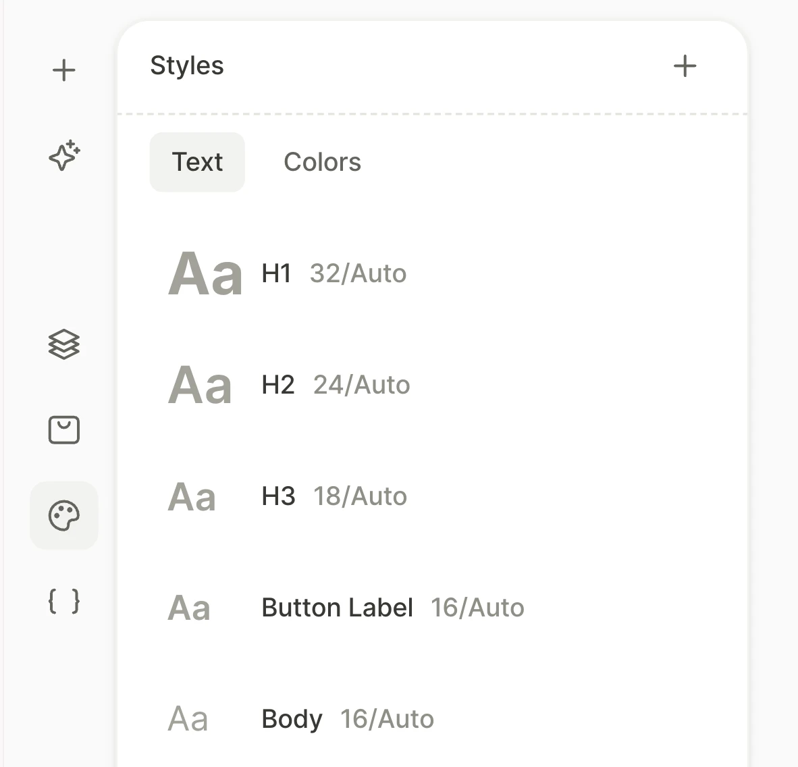The width and height of the screenshot is (798, 767).
Task: Add a new style with Styles plus
Action: (x=685, y=66)
